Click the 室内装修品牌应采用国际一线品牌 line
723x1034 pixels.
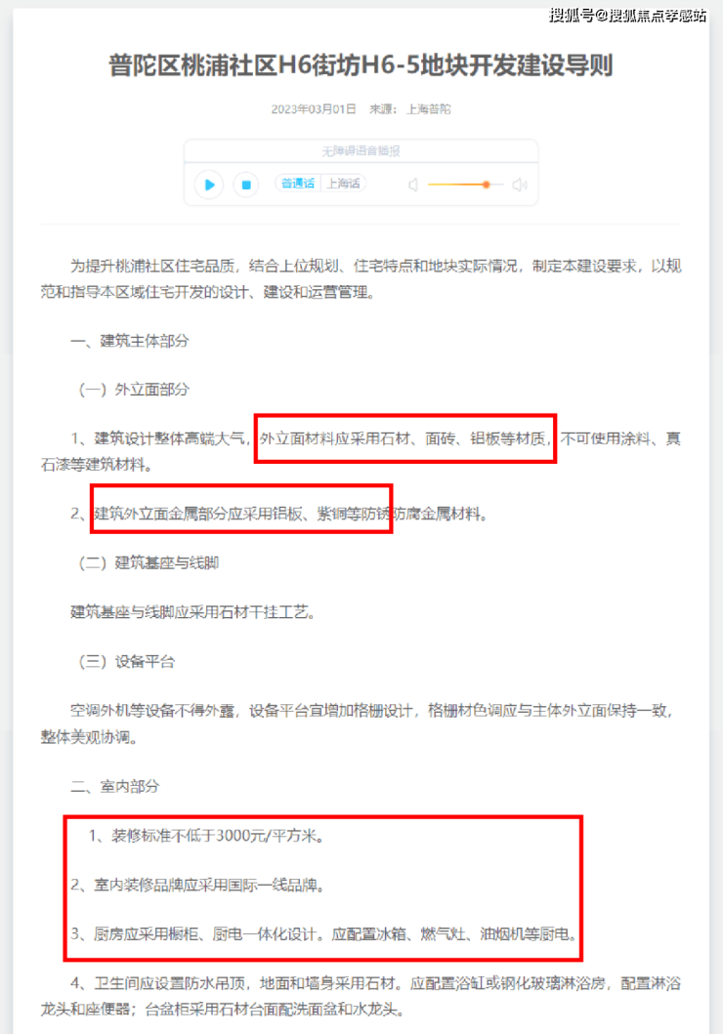[x=198, y=885]
